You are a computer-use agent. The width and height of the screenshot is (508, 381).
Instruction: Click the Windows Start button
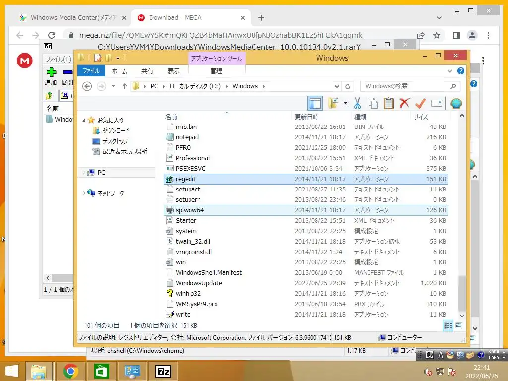point(12,371)
